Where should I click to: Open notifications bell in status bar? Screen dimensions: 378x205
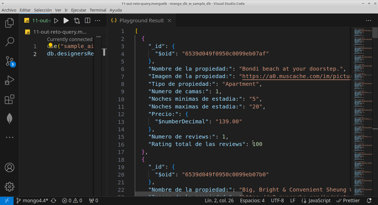coord(369,201)
